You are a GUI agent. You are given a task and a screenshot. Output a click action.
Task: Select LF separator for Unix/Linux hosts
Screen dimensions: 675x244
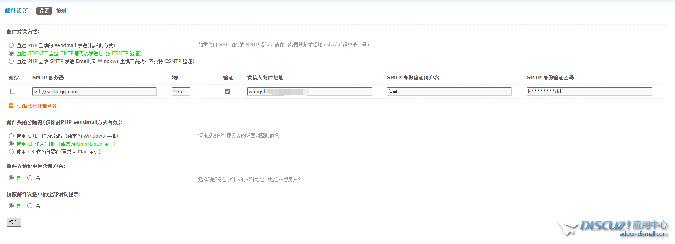tap(11, 144)
